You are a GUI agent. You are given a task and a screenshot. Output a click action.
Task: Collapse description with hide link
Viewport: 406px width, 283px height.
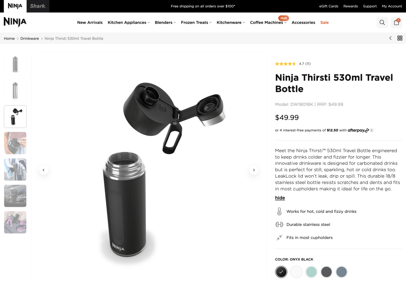point(280,198)
